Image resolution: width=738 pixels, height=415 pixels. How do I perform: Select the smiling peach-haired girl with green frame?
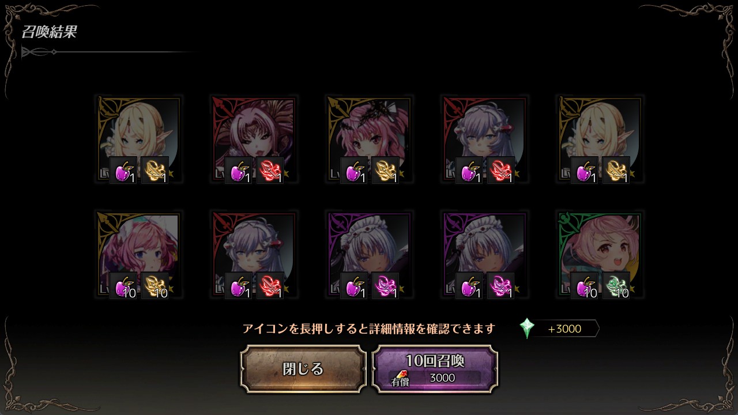[x=600, y=254]
